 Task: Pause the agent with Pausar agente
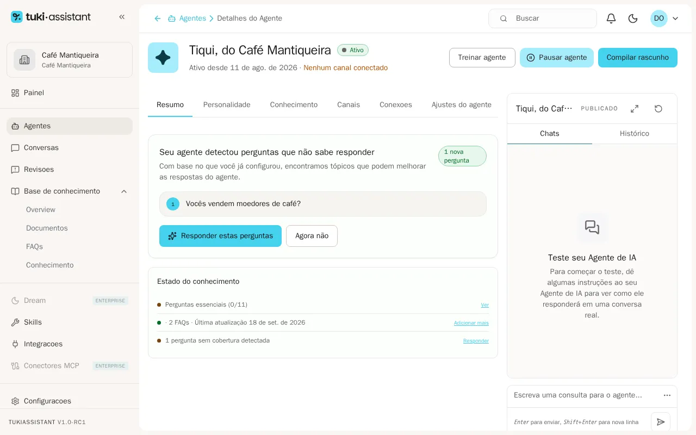pos(557,58)
